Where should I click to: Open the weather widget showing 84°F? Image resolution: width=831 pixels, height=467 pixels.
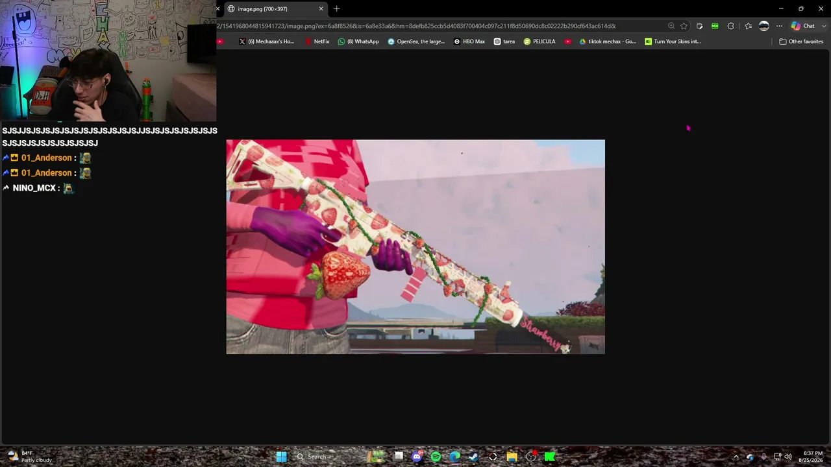[x=29, y=457]
